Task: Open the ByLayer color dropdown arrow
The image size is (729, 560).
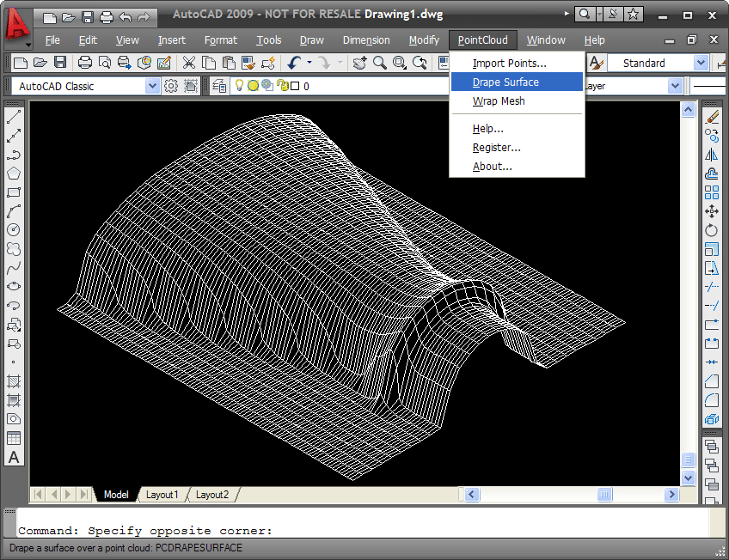Action: [x=675, y=86]
